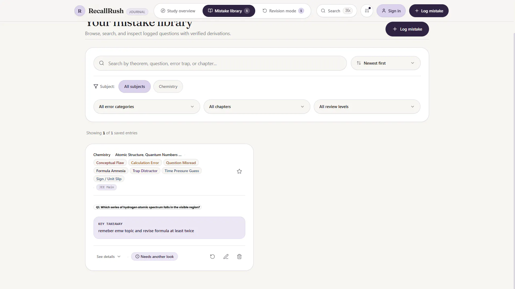Image resolution: width=515 pixels, height=289 pixels.
Task: Click the magnifier icon in search field
Action: [x=102, y=63]
